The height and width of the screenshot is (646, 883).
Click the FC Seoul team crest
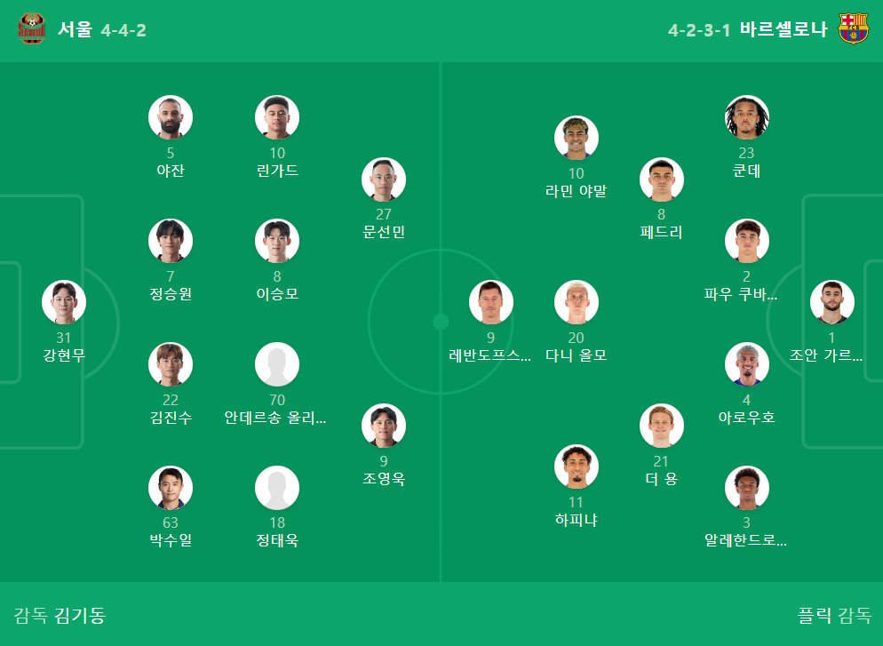pos(31,28)
